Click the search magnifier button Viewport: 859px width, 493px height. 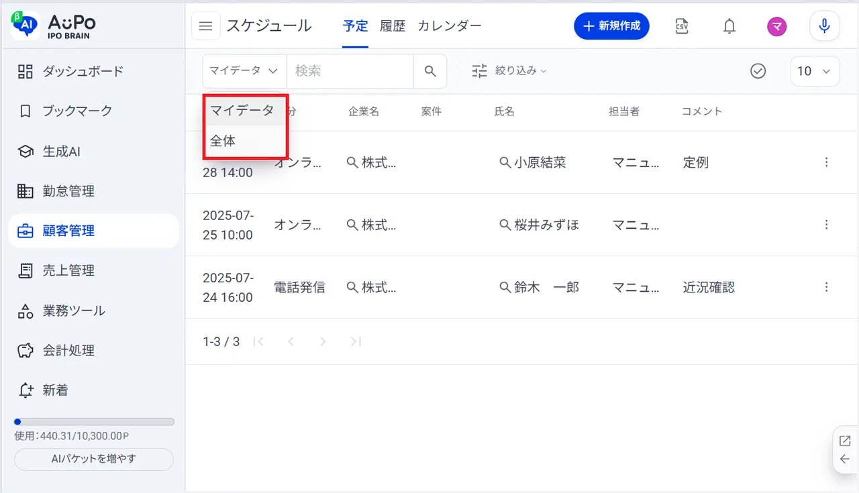[x=430, y=71]
